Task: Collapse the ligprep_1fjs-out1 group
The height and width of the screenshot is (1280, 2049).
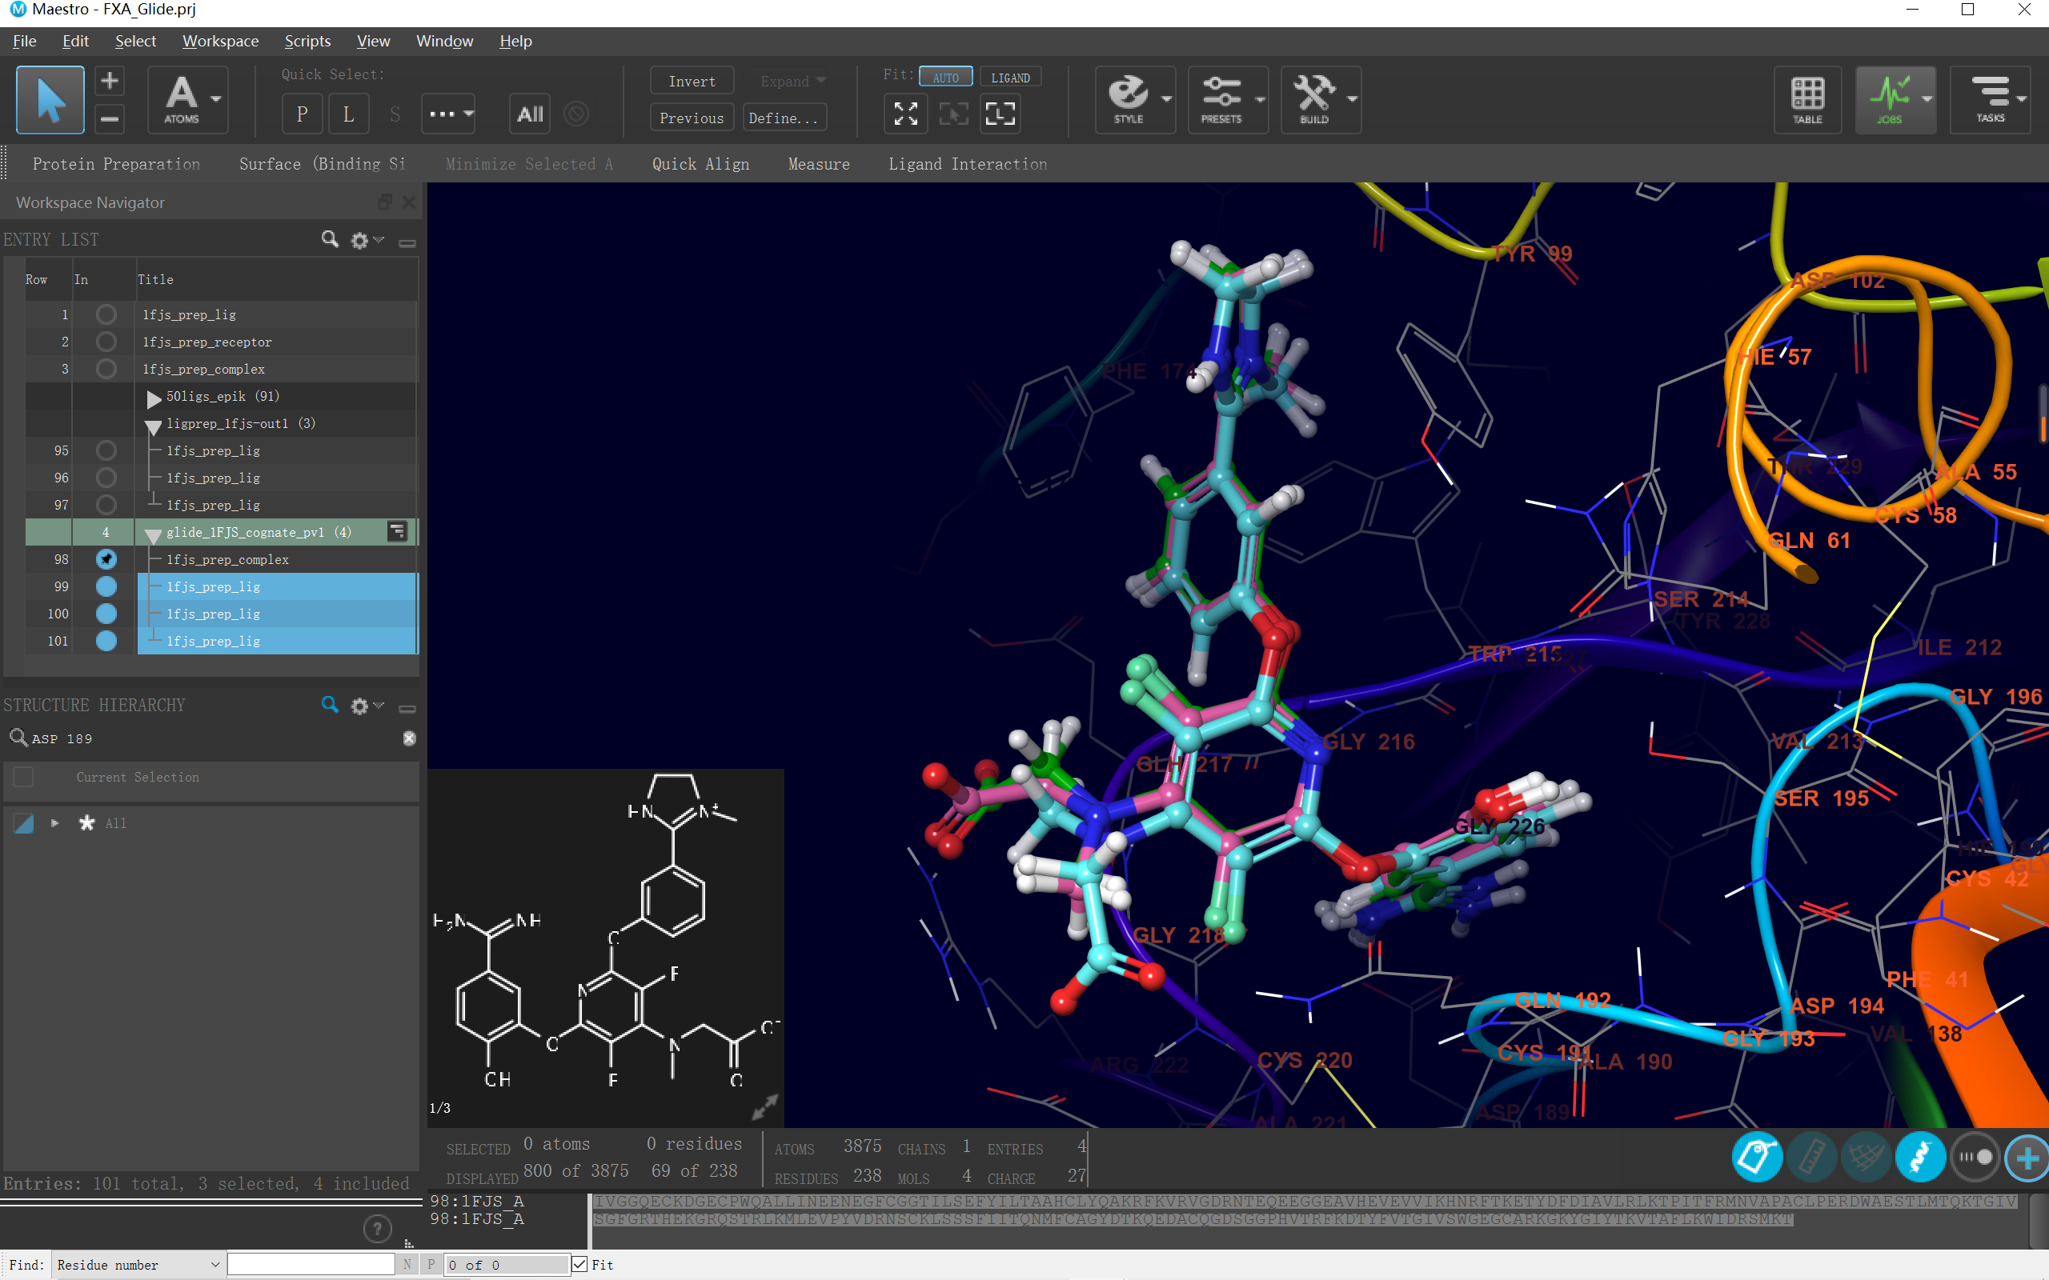Action: tap(153, 425)
